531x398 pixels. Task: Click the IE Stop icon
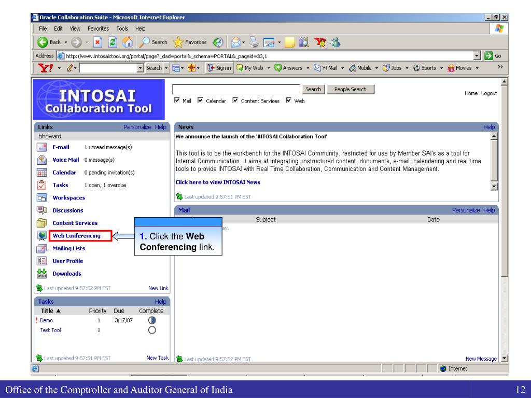[97, 42]
